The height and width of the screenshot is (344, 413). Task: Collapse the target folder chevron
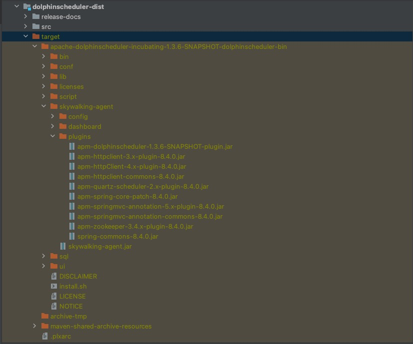coord(25,36)
